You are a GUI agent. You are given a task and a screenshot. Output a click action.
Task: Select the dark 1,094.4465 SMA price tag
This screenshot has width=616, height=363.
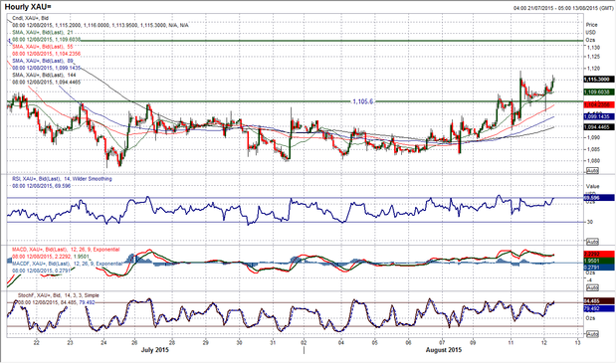click(x=599, y=127)
